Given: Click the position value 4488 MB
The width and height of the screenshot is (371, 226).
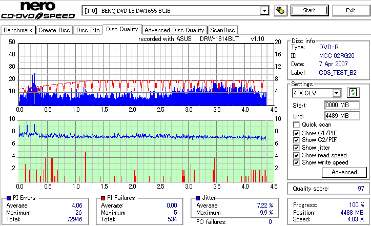Looking at the screenshot, I should (352, 213).
